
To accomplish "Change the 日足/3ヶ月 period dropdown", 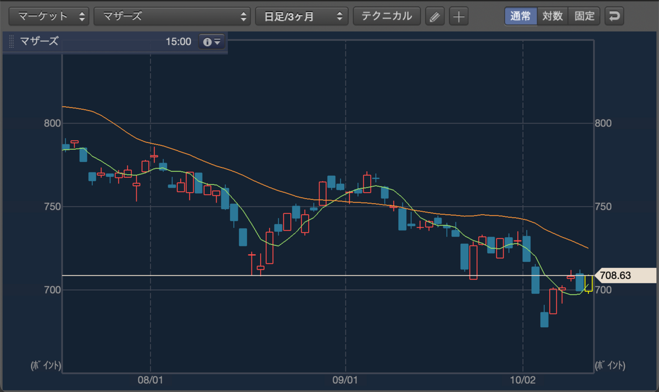I will (301, 16).
